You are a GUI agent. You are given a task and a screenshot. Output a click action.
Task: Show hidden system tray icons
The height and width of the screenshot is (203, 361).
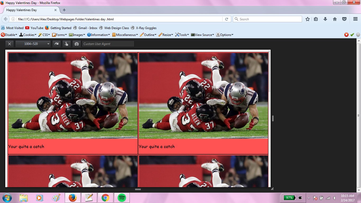pos(309,198)
